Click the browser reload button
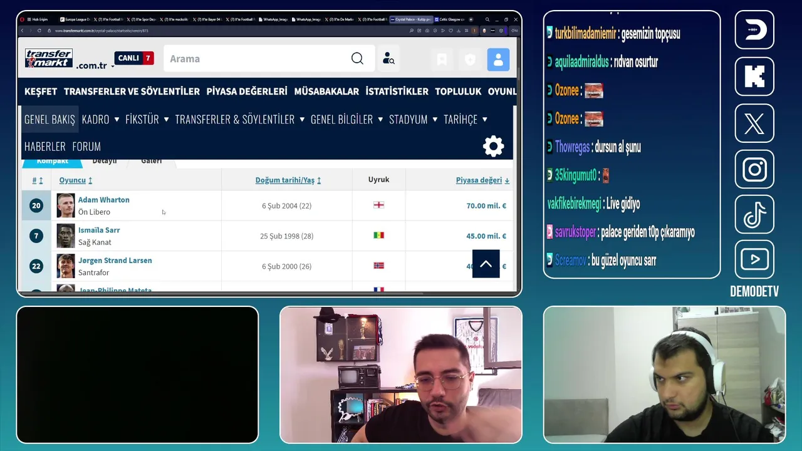 point(39,31)
